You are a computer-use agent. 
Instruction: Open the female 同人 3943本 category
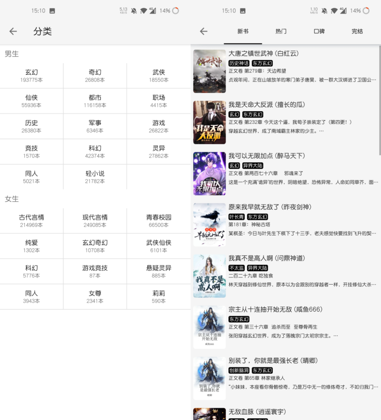click(x=31, y=297)
